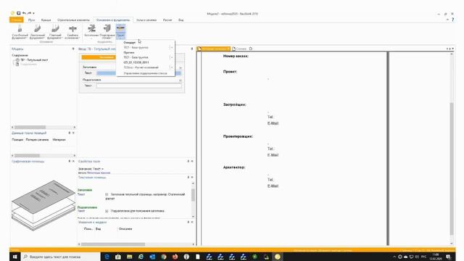The width and height of the screenshot is (464, 261).
Task: Choose Управление содержанием списка menu entry
Action: click(x=146, y=73)
